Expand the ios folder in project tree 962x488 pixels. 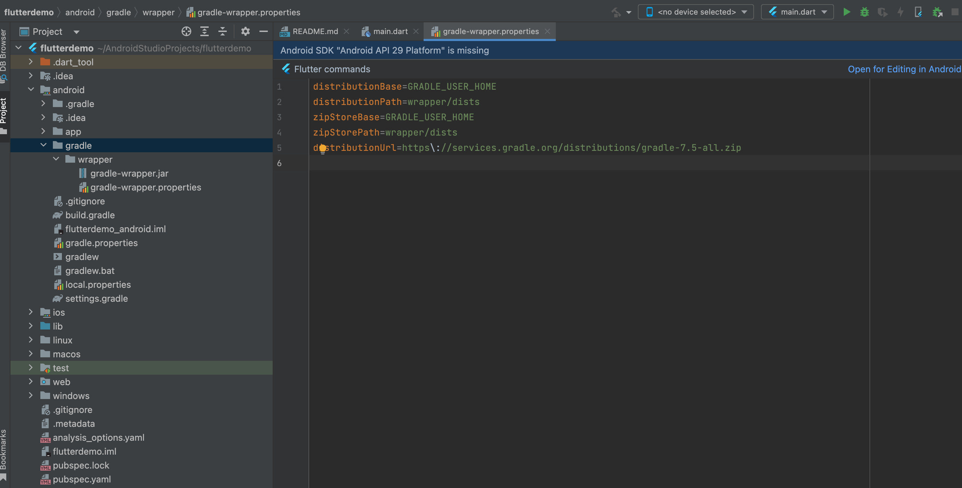click(x=30, y=312)
